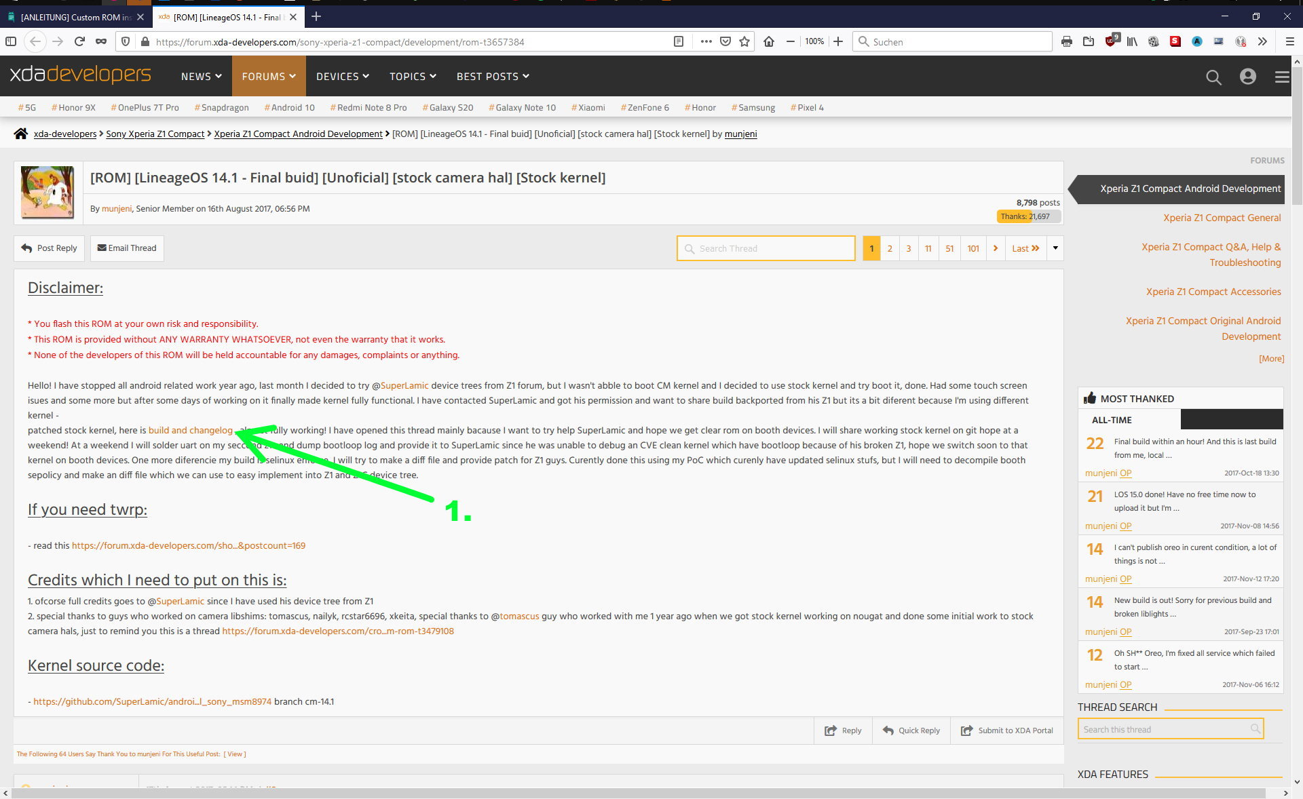Click Submit to XDA Portal button
Viewport: 1303px width, 799px height.
click(x=1007, y=730)
